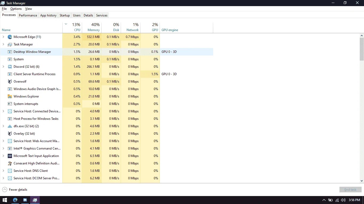The height and width of the screenshot is (204, 364).
Task: Sort processes by the Name column
Action: [x=31, y=27]
